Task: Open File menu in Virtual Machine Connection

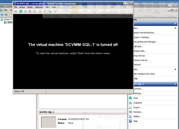Action: [x=15, y=7]
